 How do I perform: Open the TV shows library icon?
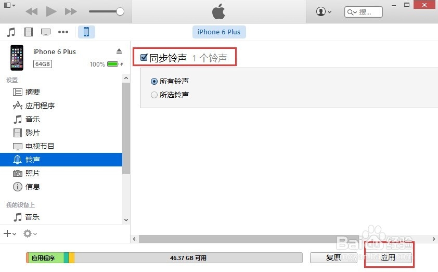[x=46, y=32]
